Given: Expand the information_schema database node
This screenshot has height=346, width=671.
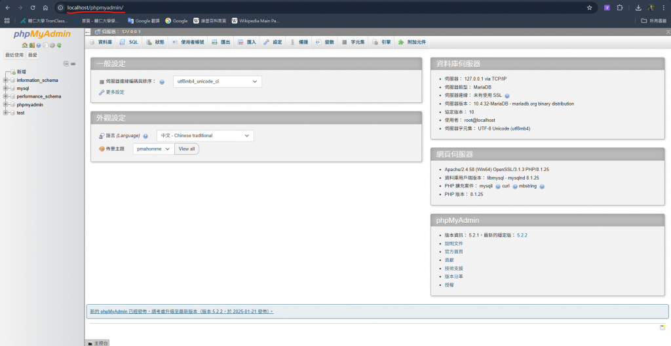Looking at the screenshot, I should [5, 80].
